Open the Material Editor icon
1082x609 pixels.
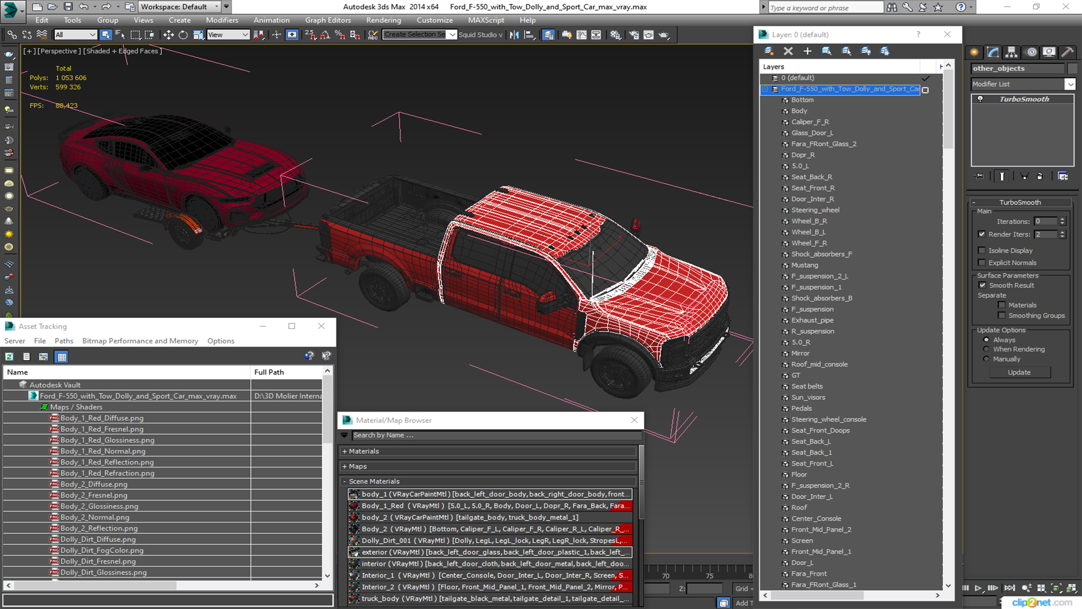(x=615, y=35)
